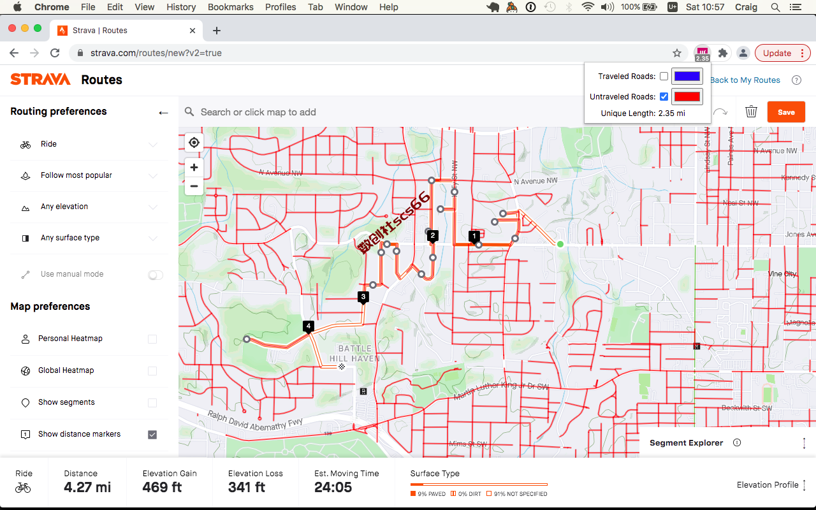Click the Apple menu logo

(17, 7)
